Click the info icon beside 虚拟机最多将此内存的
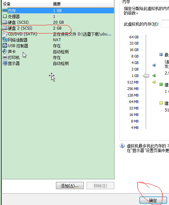The width and height of the screenshot is (169, 205). click(122, 146)
